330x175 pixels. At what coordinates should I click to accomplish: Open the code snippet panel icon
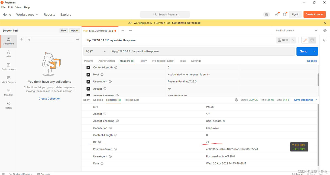[x=325, y=40]
